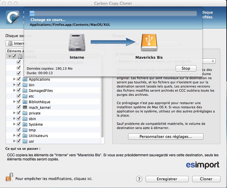Click the private folder icon
227x188 pixels.
[x=25, y=113]
